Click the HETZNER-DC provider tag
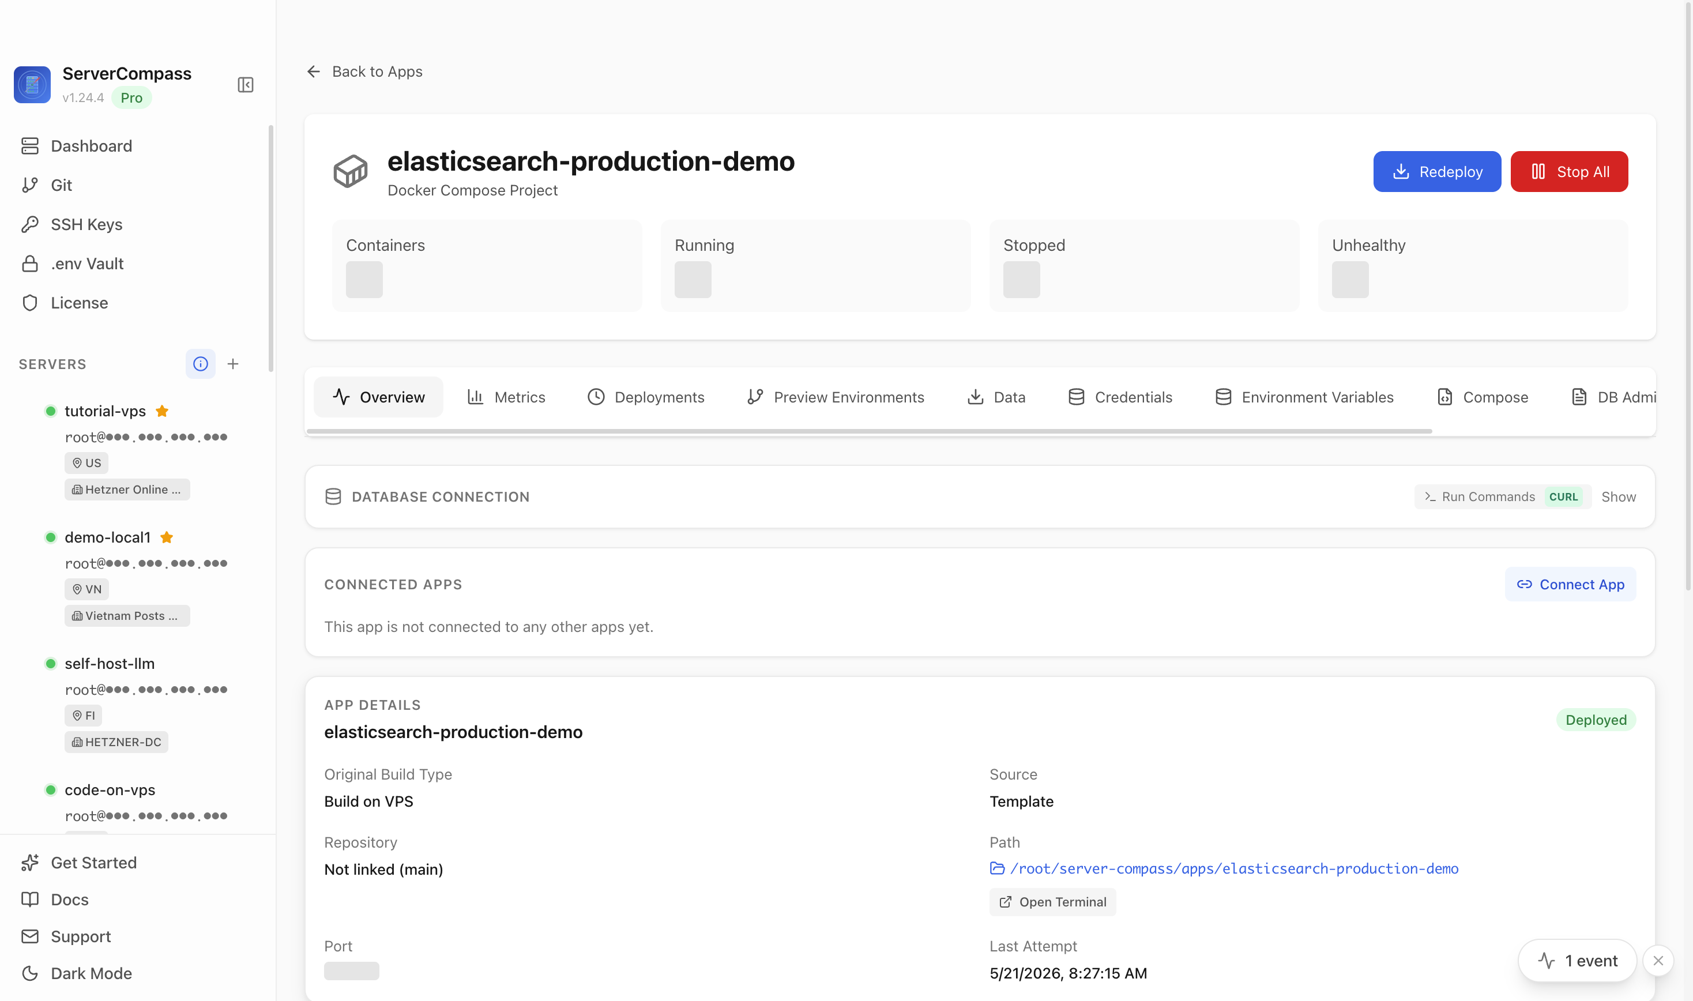 click(x=116, y=742)
